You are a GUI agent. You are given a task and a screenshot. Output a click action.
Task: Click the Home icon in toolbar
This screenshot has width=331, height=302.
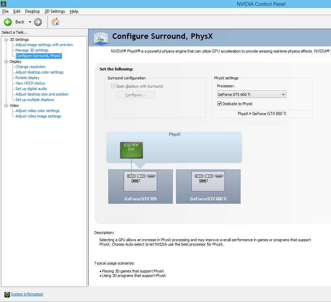click(55, 22)
